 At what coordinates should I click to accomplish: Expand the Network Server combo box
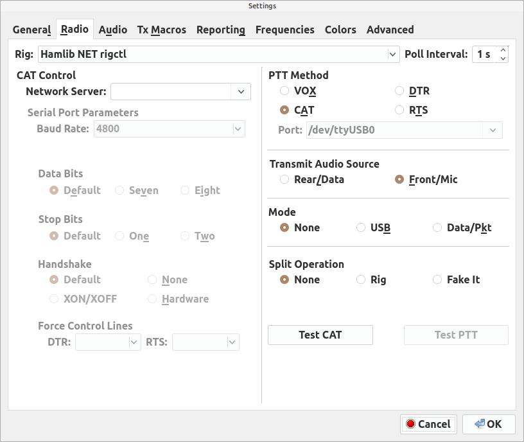click(241, 92)
